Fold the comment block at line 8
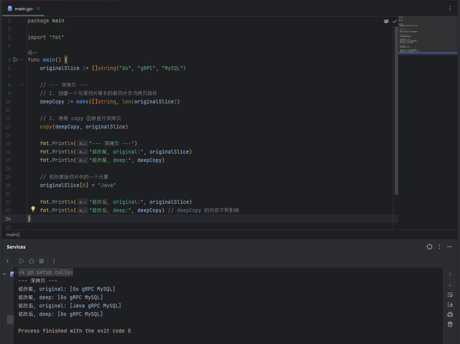The image size is (460, 344). click(x=22, y=85)
